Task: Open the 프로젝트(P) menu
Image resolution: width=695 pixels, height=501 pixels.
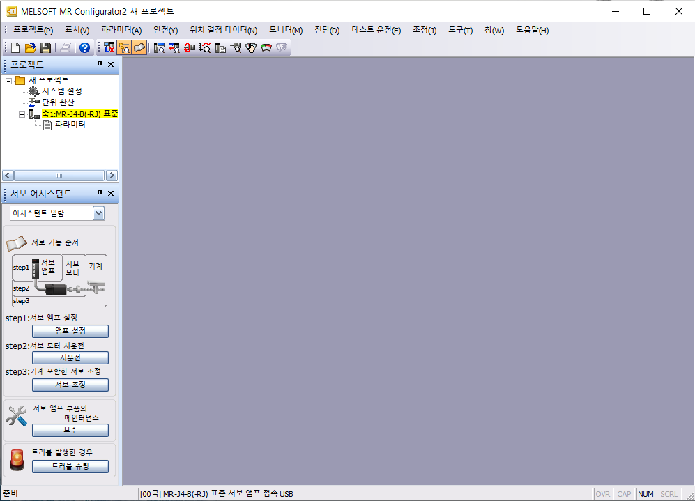Action: click(33, 30)
